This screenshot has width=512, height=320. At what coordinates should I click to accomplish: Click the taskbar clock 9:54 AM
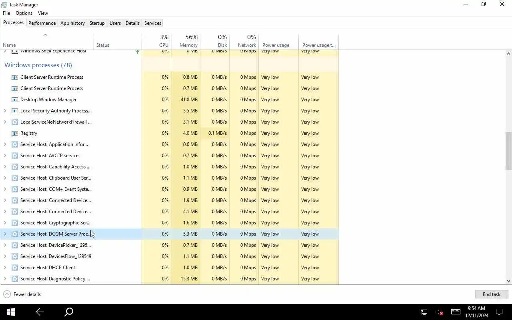click(x=476, y=308)
